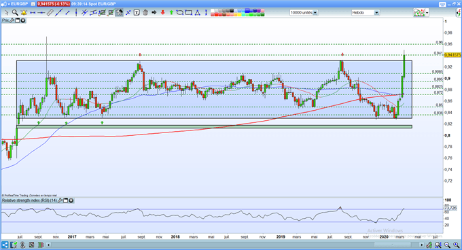Pick the dark blue color swatch
The height and width of the screenshot is (250, 462).
tap(255, 11)
